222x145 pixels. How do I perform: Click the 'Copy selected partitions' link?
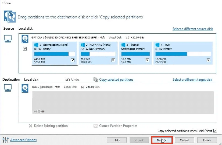(x=116, y=80)
